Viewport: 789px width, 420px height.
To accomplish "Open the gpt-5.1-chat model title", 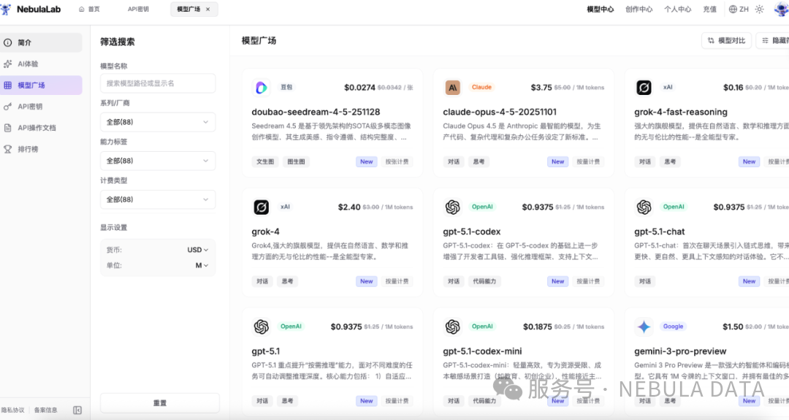I will tap(659, 232).
